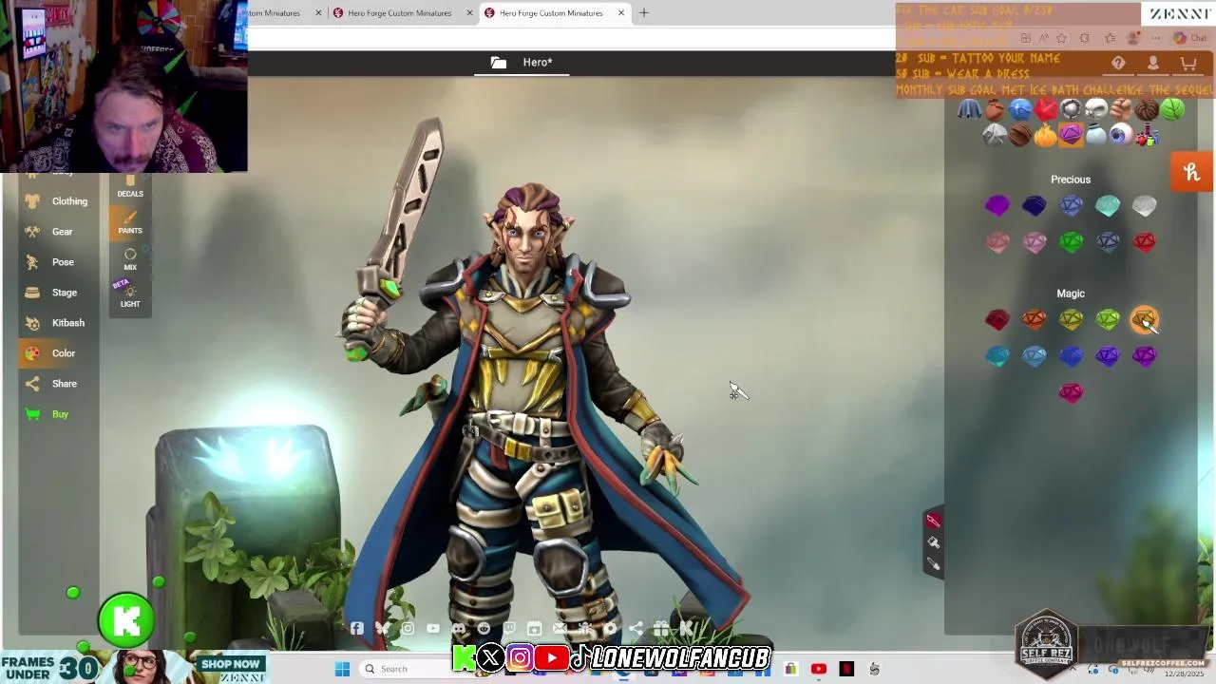Select the highlighted purple gem category
The height and width of the screenshot is (684, 1216).
(1071, 135)
